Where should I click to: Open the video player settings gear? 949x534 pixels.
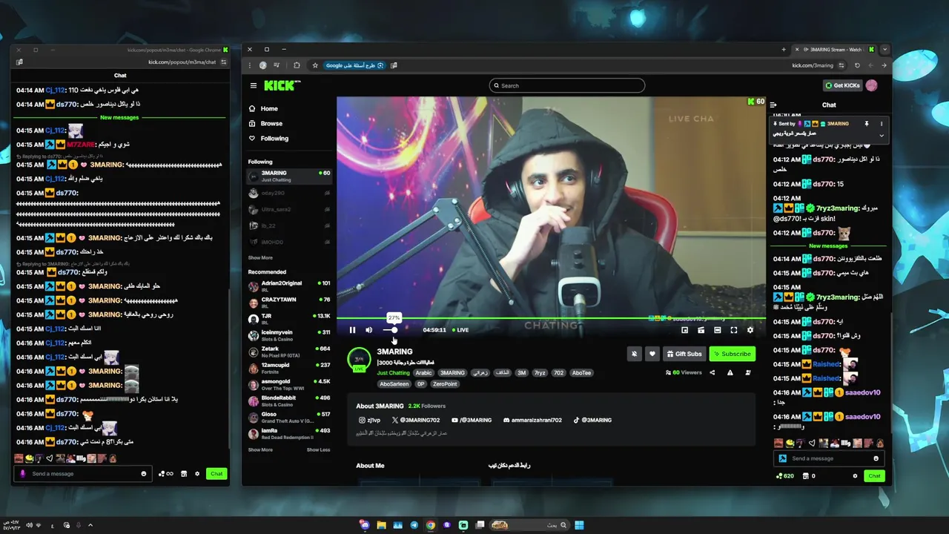point(750,330)
